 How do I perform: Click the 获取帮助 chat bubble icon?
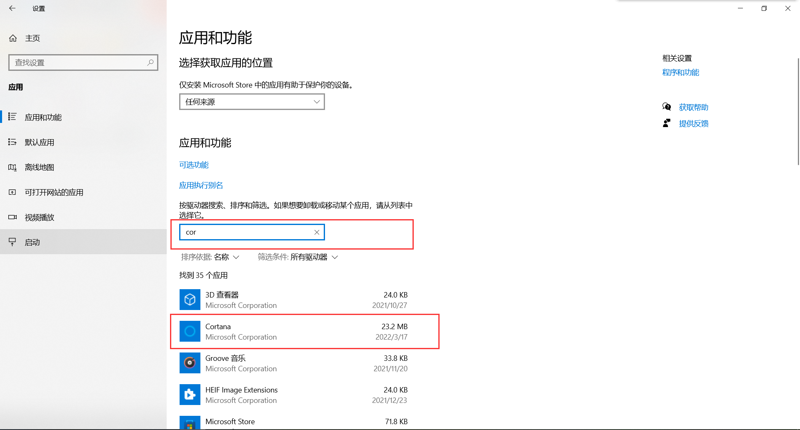(x=667, y=107)
